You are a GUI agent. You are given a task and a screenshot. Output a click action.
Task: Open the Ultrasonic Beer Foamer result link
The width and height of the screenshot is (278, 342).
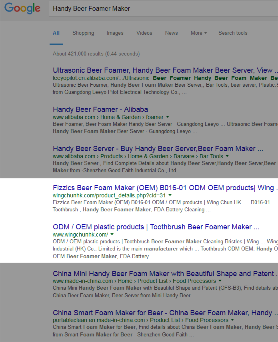[162, 70]
